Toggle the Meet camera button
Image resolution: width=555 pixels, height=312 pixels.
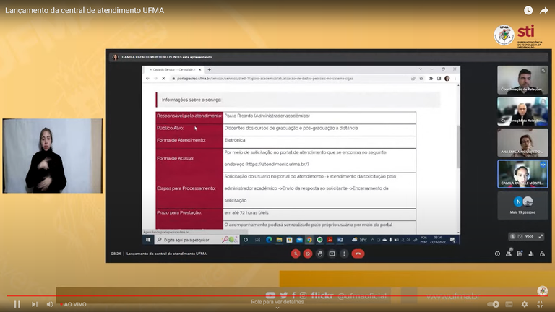point(308,253)
